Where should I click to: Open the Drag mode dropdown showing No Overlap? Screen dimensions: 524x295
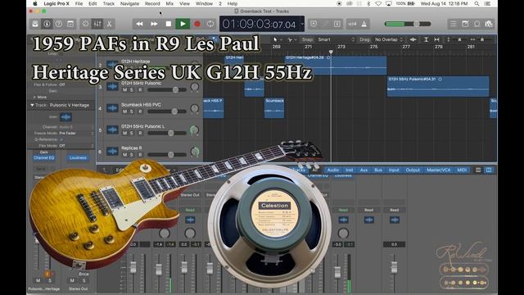pyautogui.click(x=389, y=39)
